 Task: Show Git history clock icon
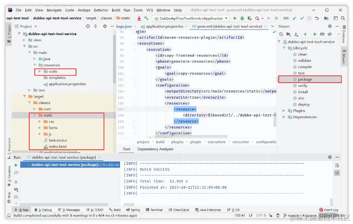tap(309, 18)
